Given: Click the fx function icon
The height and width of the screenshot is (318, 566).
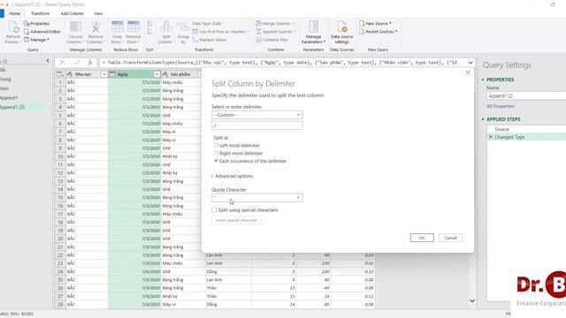Looking at the screenshot, I should pyautogui.click(x=90, y=63).
